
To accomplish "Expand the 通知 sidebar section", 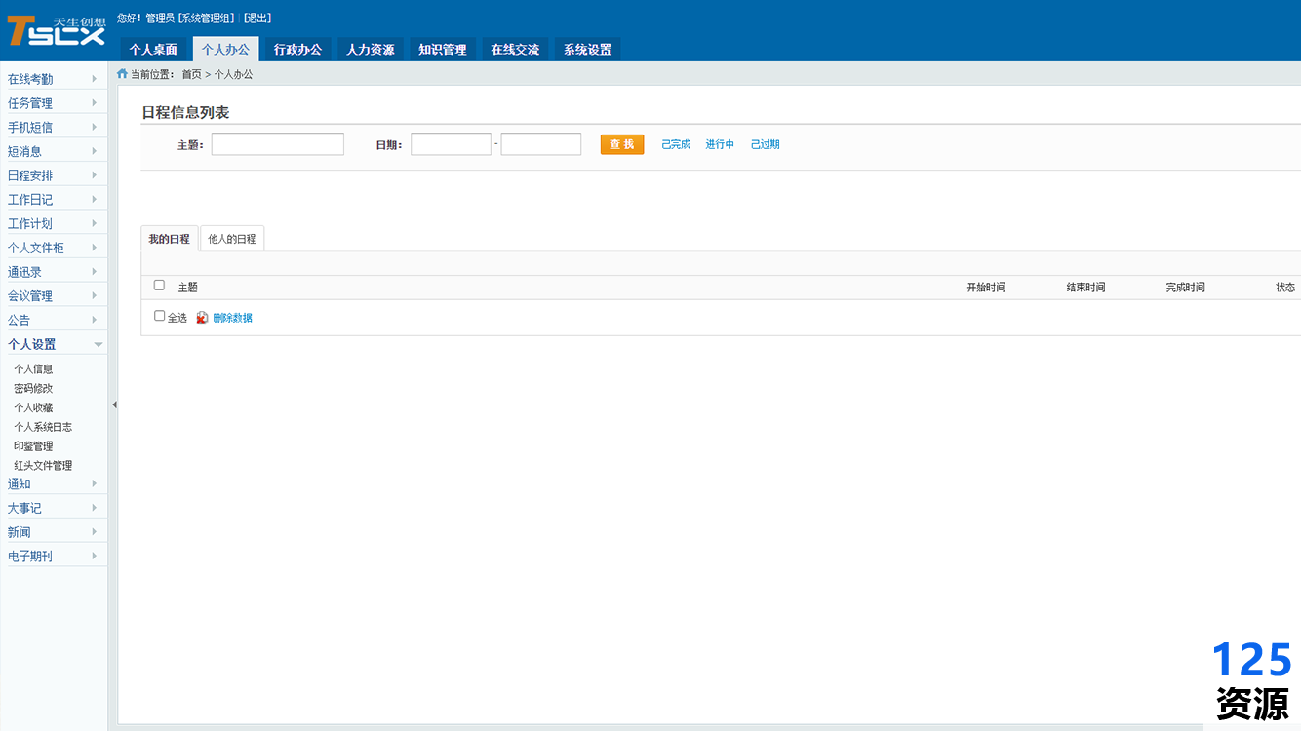I will (54, 483).
